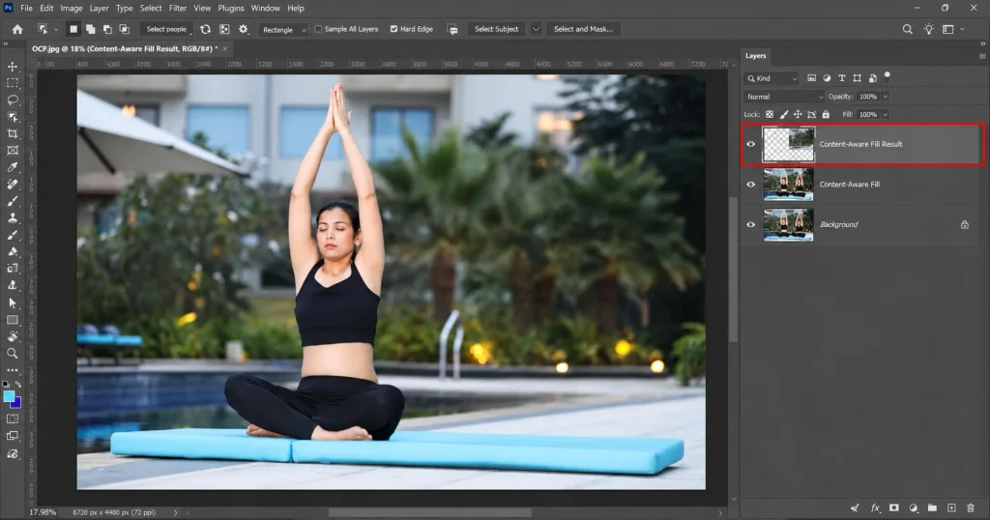Toggle Lock position
This screenshot has height=520, width=990.
pyautogui.click(x=798, y=114)
